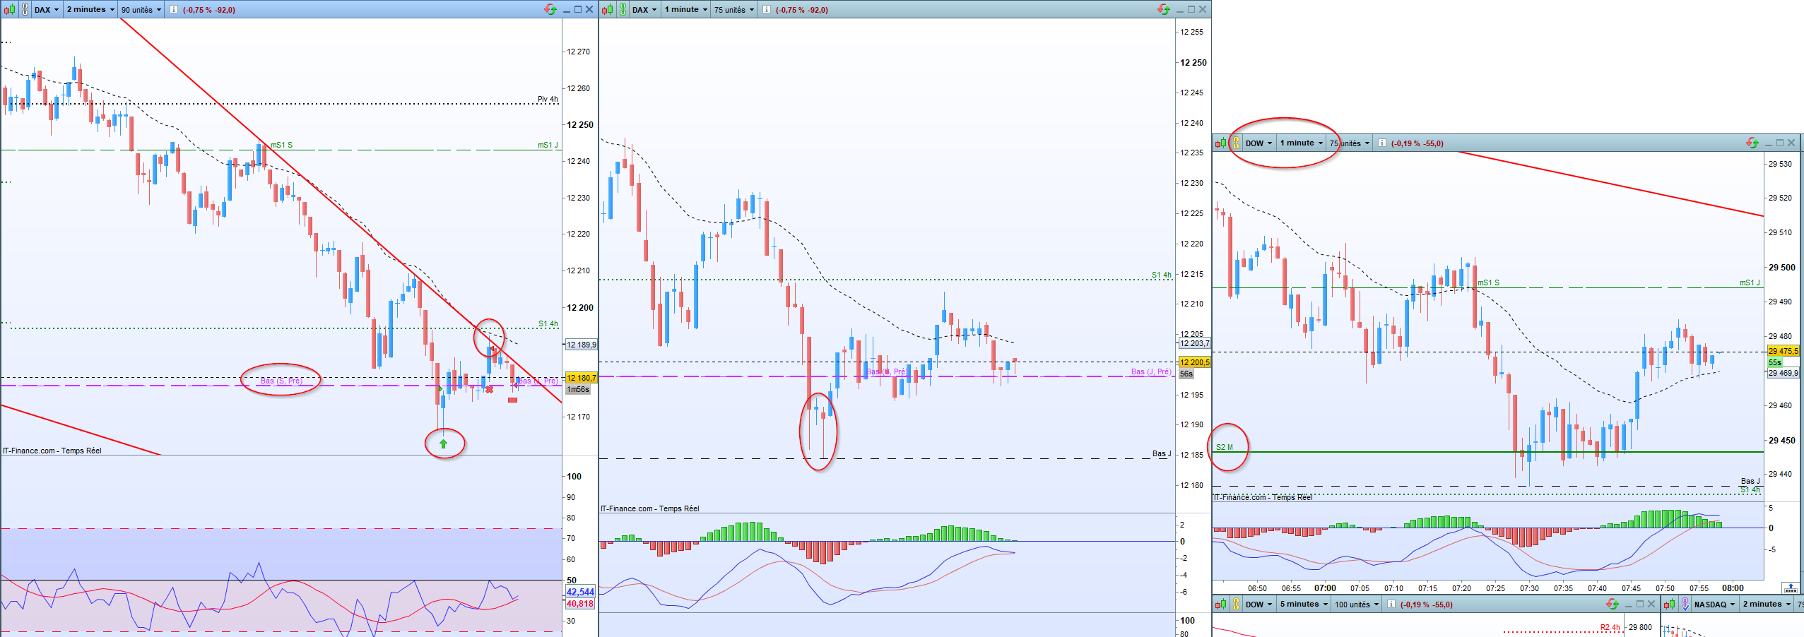Click IT-Finance.com link in DOW 1 minute chart
Viewport: 1804px width, 637px height.
click(1263, 497)
